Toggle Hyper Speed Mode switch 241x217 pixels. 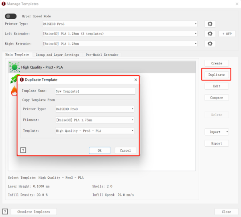tap(11, 16)
